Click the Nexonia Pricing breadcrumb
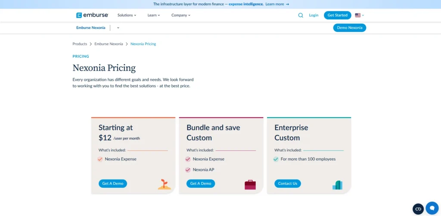The image size is (441, 216). (x=143, y=44)
